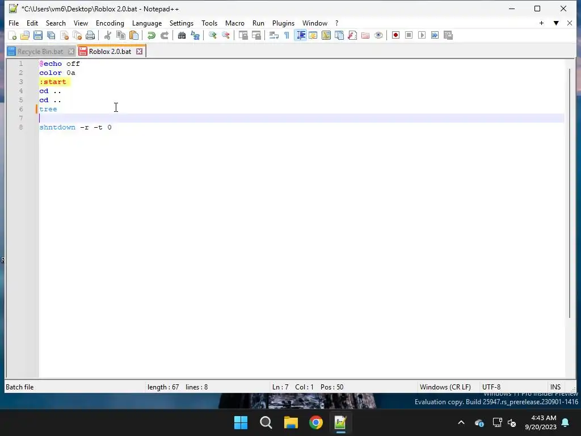Open the Function List icon
Screen dimensions: 581x436
point(352,35)
